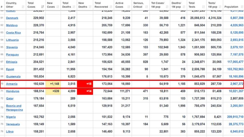Select Honduras's +14 new deaths cell
This screenshot has height=137, width=244.
pyautogui.click(x=85, y=91)
